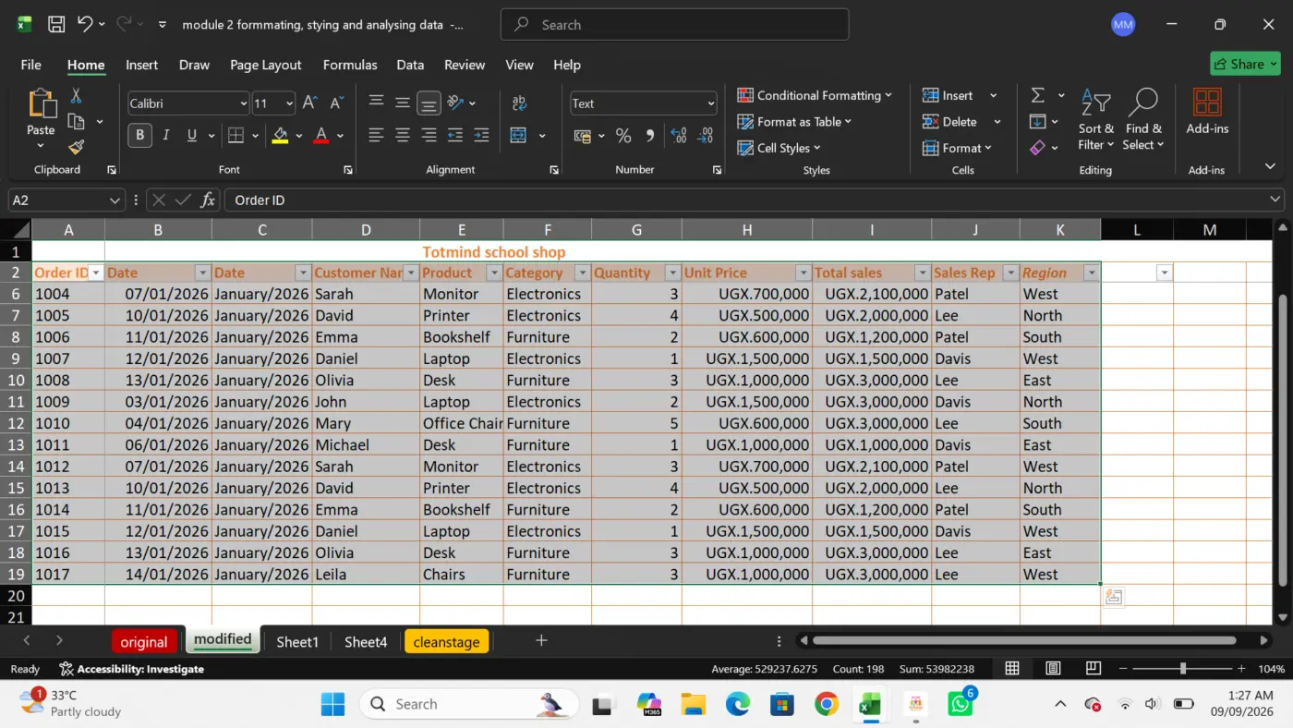The image size is (1293, 728).
Task: Click the Wrap Text icon
Action: pos(519,103)
